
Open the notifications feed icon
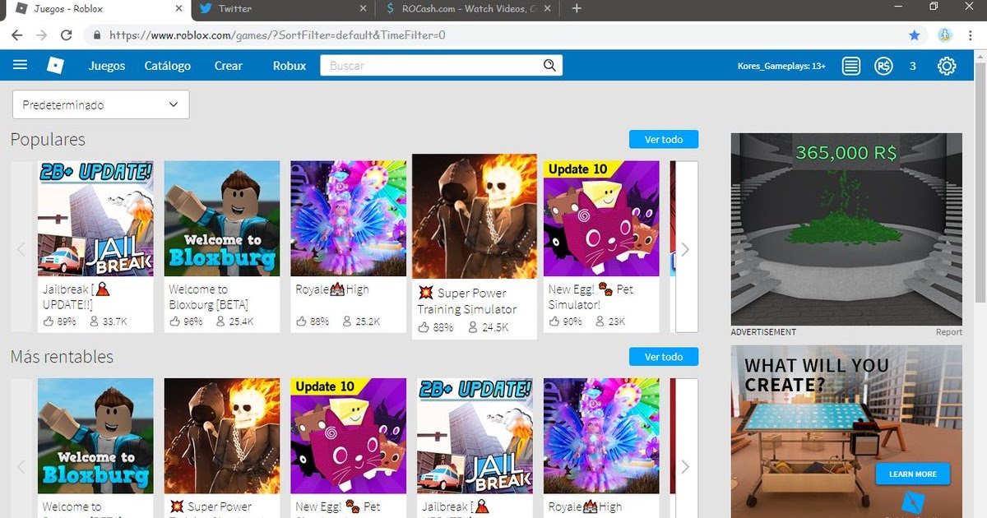851,66
